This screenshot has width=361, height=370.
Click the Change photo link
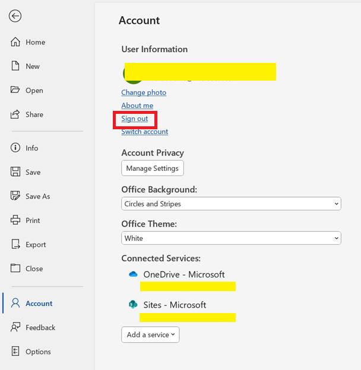[x=144, y=92]
